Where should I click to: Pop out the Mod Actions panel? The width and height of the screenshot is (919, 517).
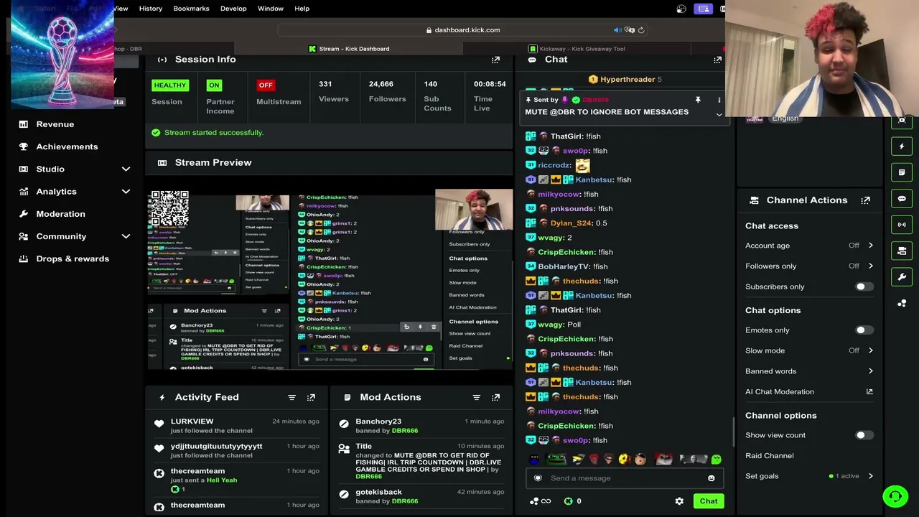[495, 397]
